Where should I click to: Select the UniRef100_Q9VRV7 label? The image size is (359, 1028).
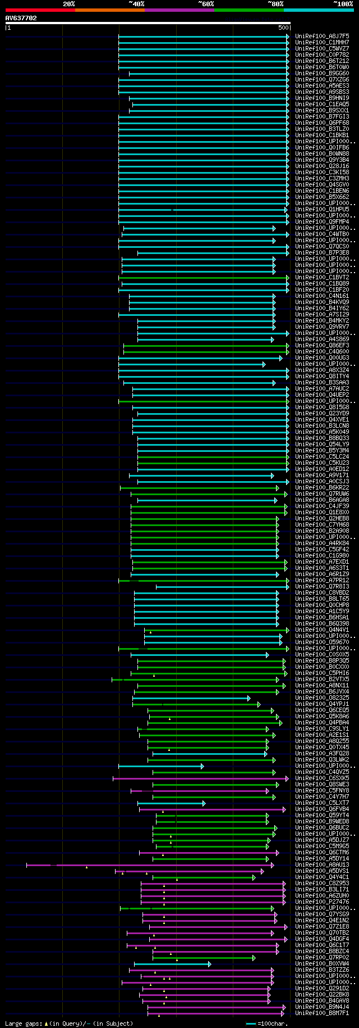coord(322,327)
